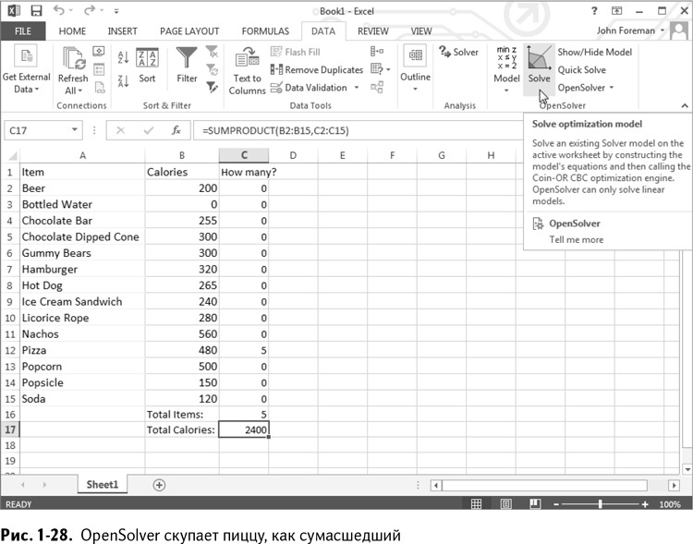Click Clear filter icon
Viewport: 693px width, 544px height.
point(213,52)
